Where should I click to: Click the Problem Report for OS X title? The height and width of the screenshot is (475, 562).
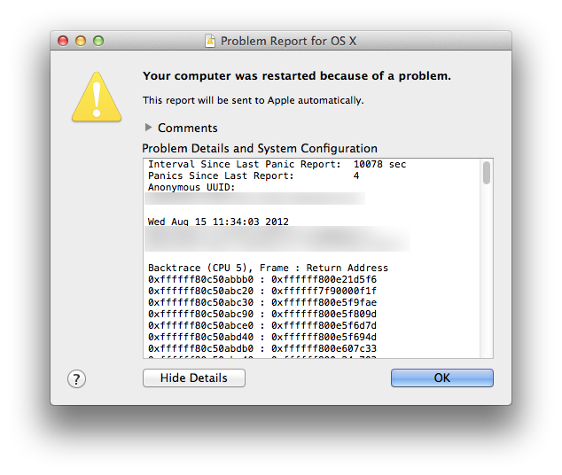pos(288,41)
